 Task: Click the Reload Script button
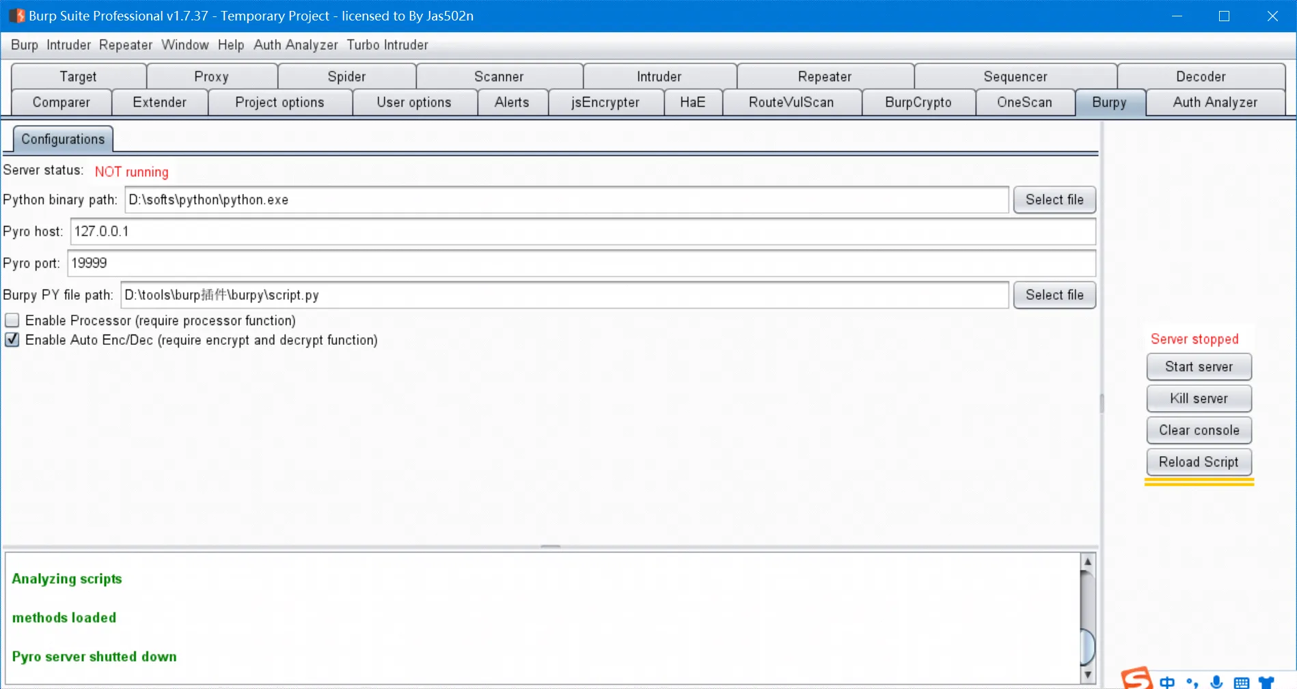1199,462
